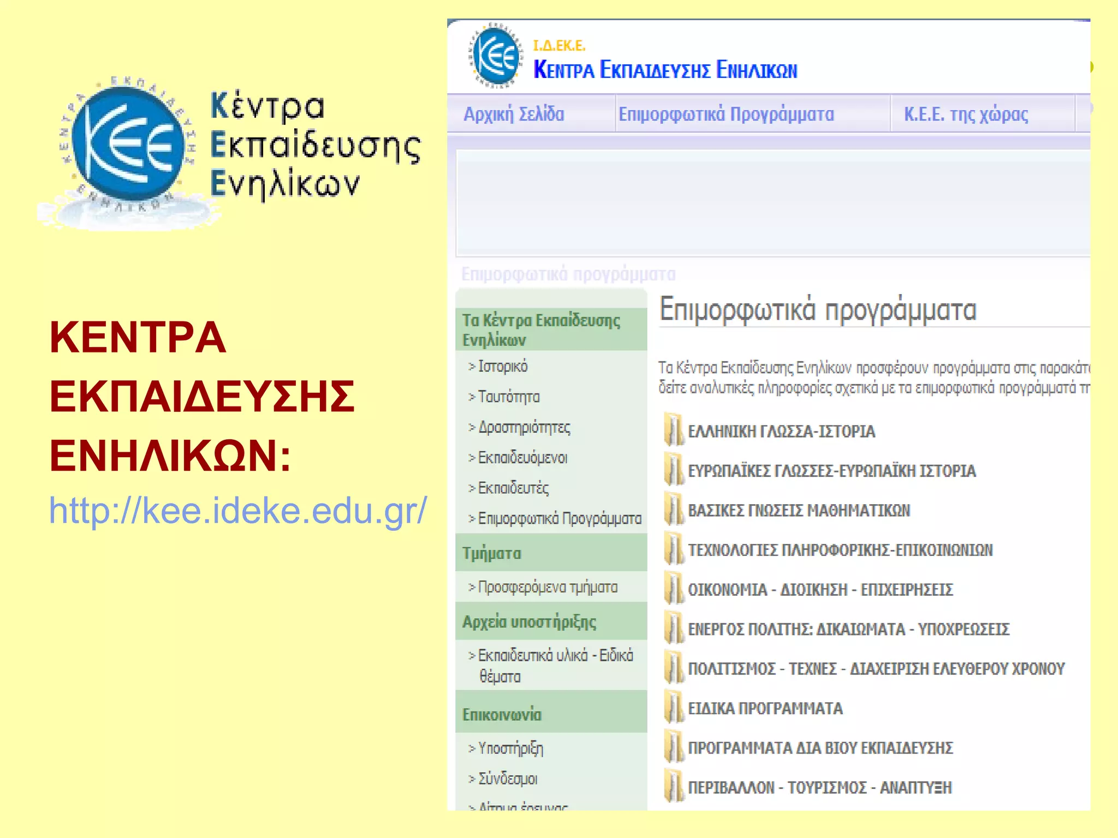Open folder icon beside ΠΟΛΙΤΙΣΜΟΣ - ΤΕΧΝΕΣ
Screen dimensions: 1118x838
[x=674, y=668]
